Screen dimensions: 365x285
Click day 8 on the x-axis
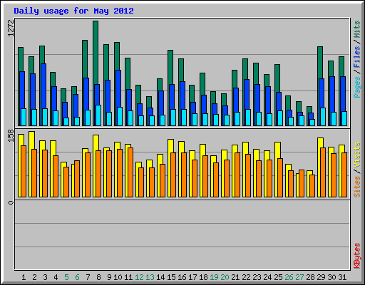pos(98,277)
